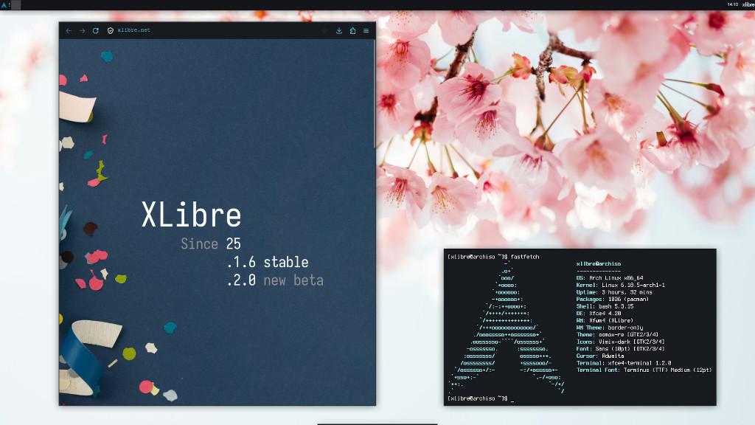Open the '.1.6 stable' release link
The width and height of the screenshot is (755, 425).
[267, 262]
